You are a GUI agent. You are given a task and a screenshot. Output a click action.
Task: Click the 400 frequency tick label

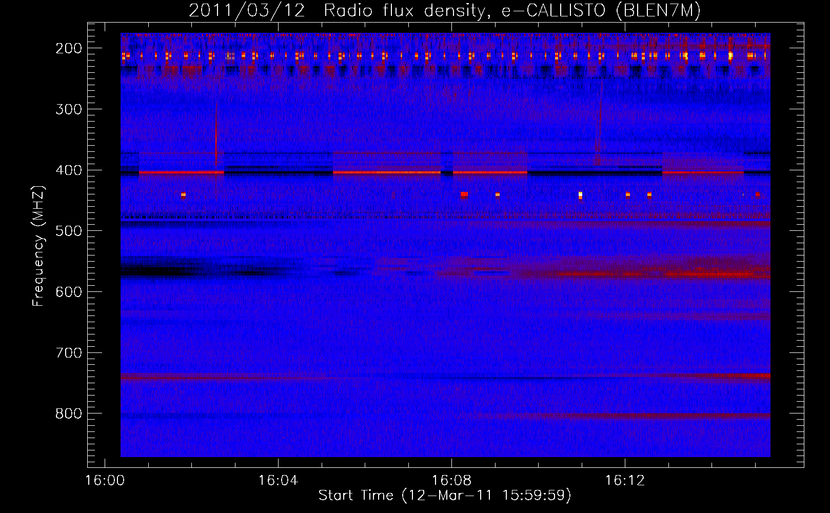pos(69,170)
